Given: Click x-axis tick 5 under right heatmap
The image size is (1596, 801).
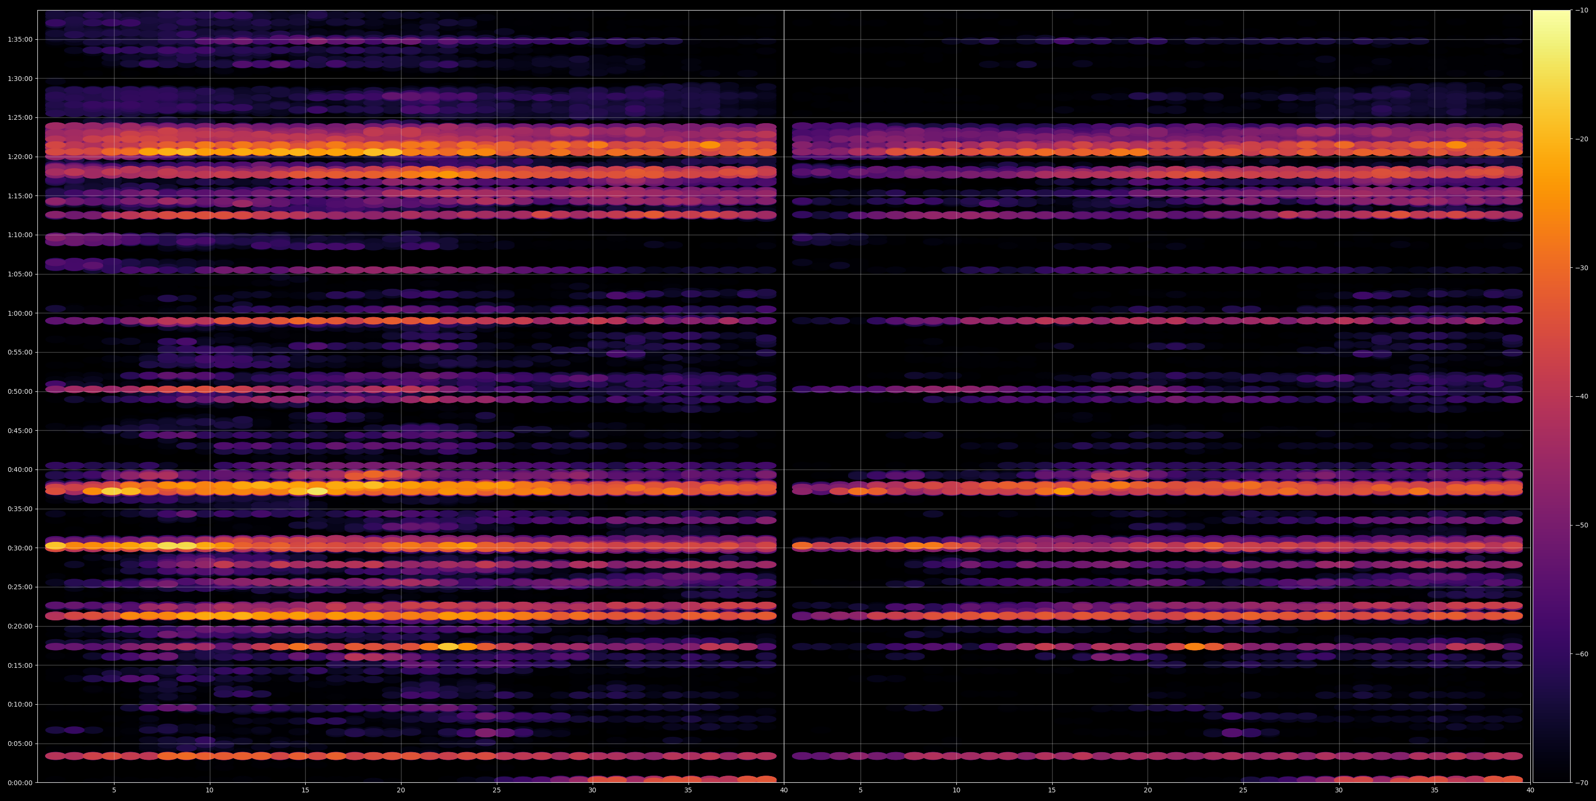Looking at the screenshot, I should [861, 790].
